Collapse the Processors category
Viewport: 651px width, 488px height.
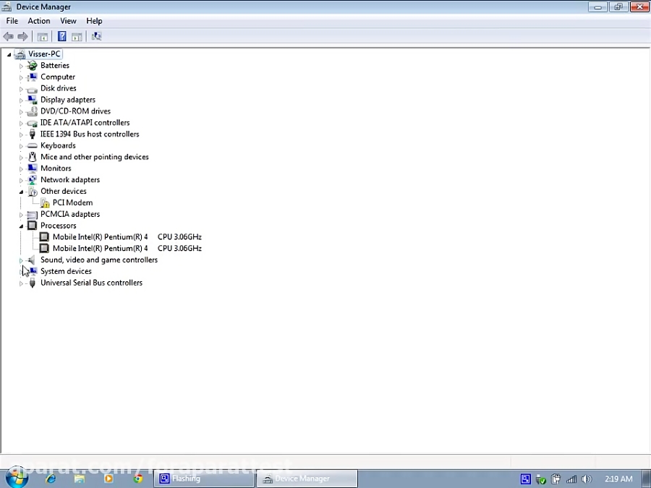pos(21,225)
